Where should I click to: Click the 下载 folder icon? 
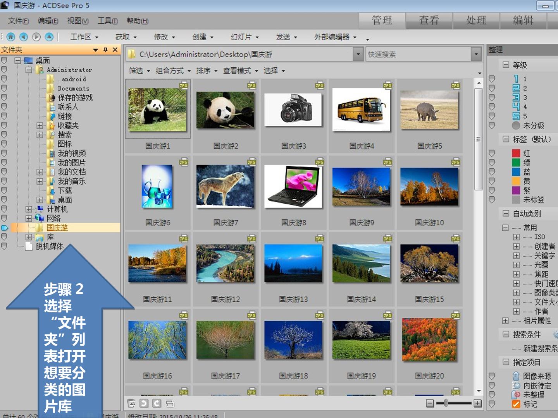pos(51,190)
